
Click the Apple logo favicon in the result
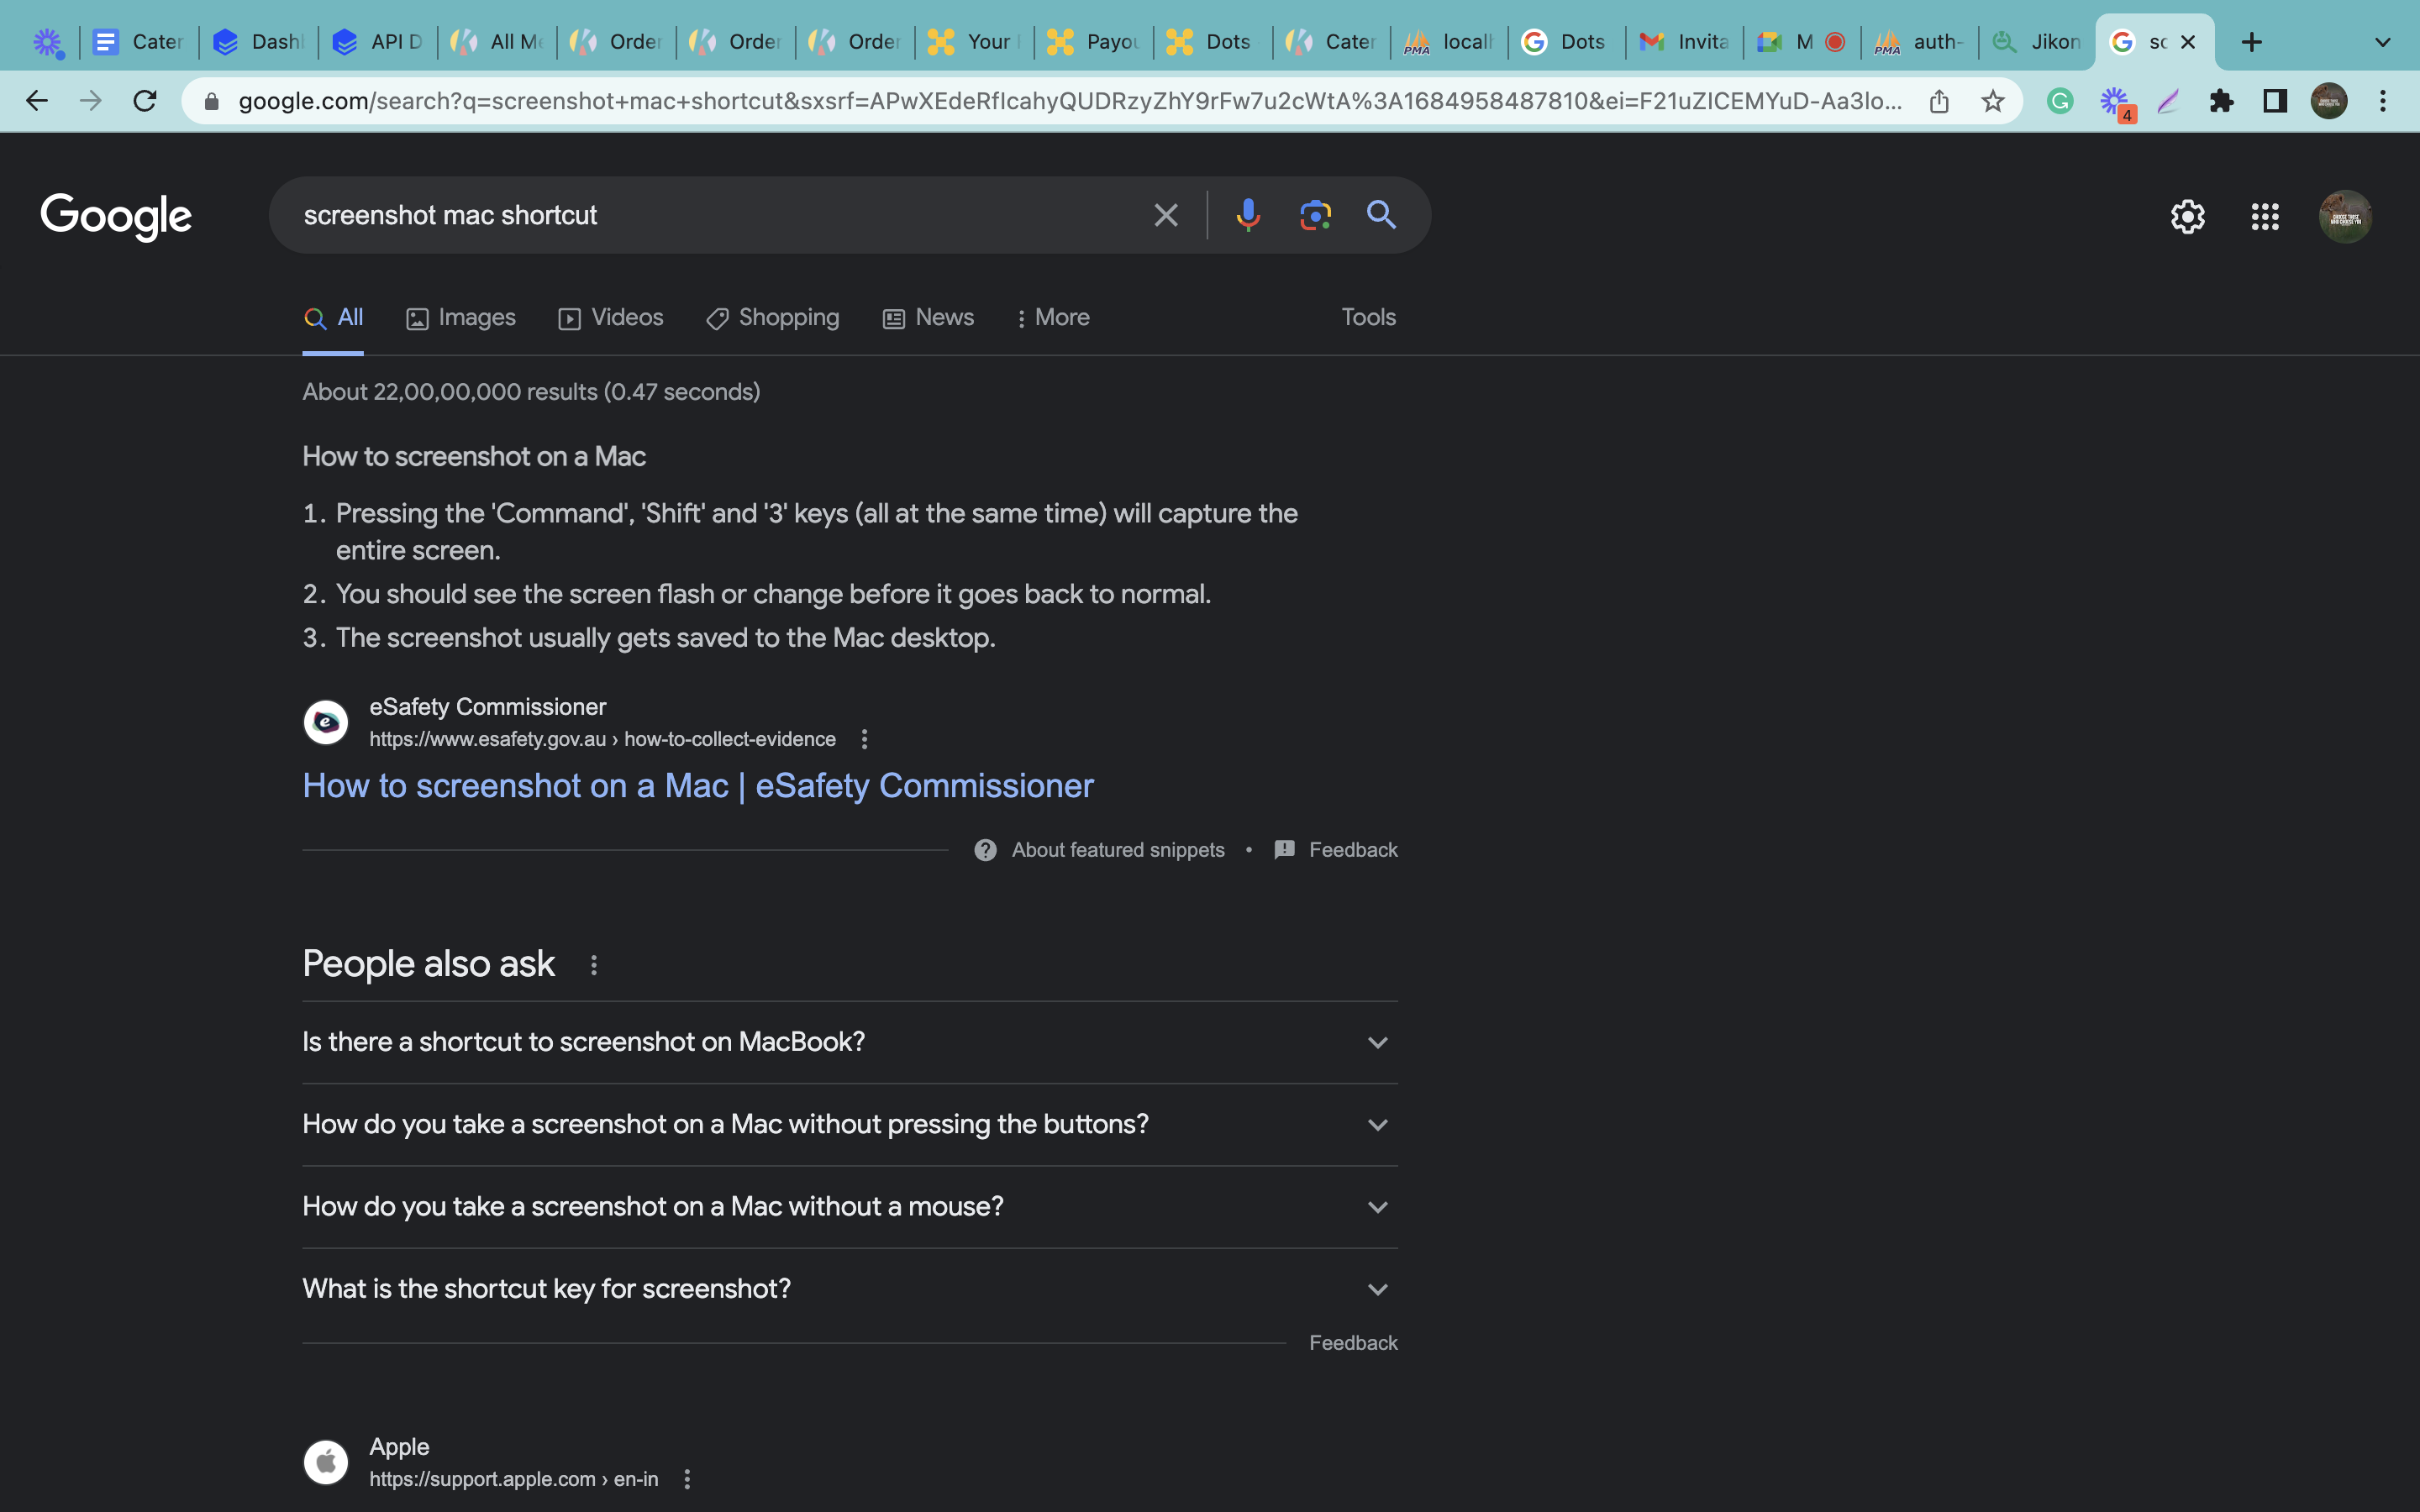[326, 1462]
